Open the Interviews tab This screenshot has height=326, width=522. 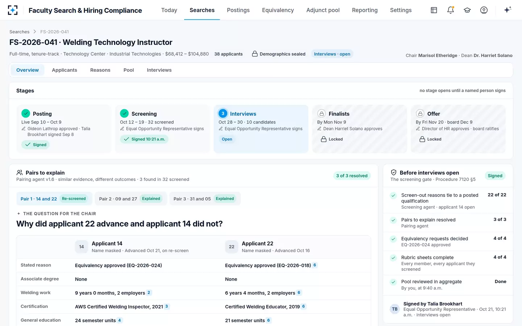coord(159,70)
